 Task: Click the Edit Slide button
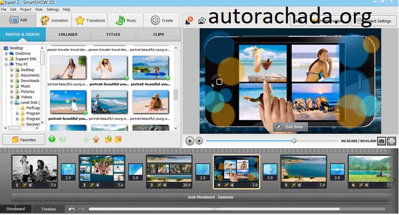point(290,127)
